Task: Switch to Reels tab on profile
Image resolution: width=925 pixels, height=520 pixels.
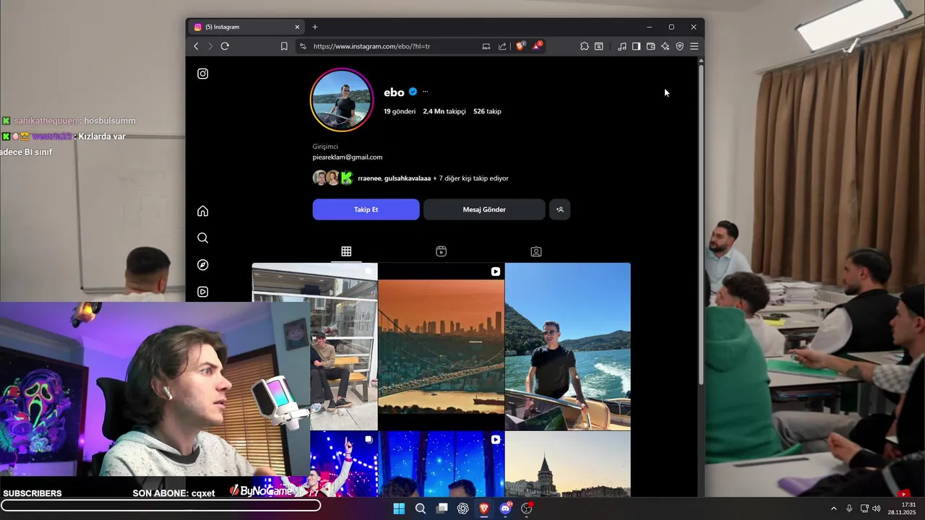Action: click(x=441, y=251)
